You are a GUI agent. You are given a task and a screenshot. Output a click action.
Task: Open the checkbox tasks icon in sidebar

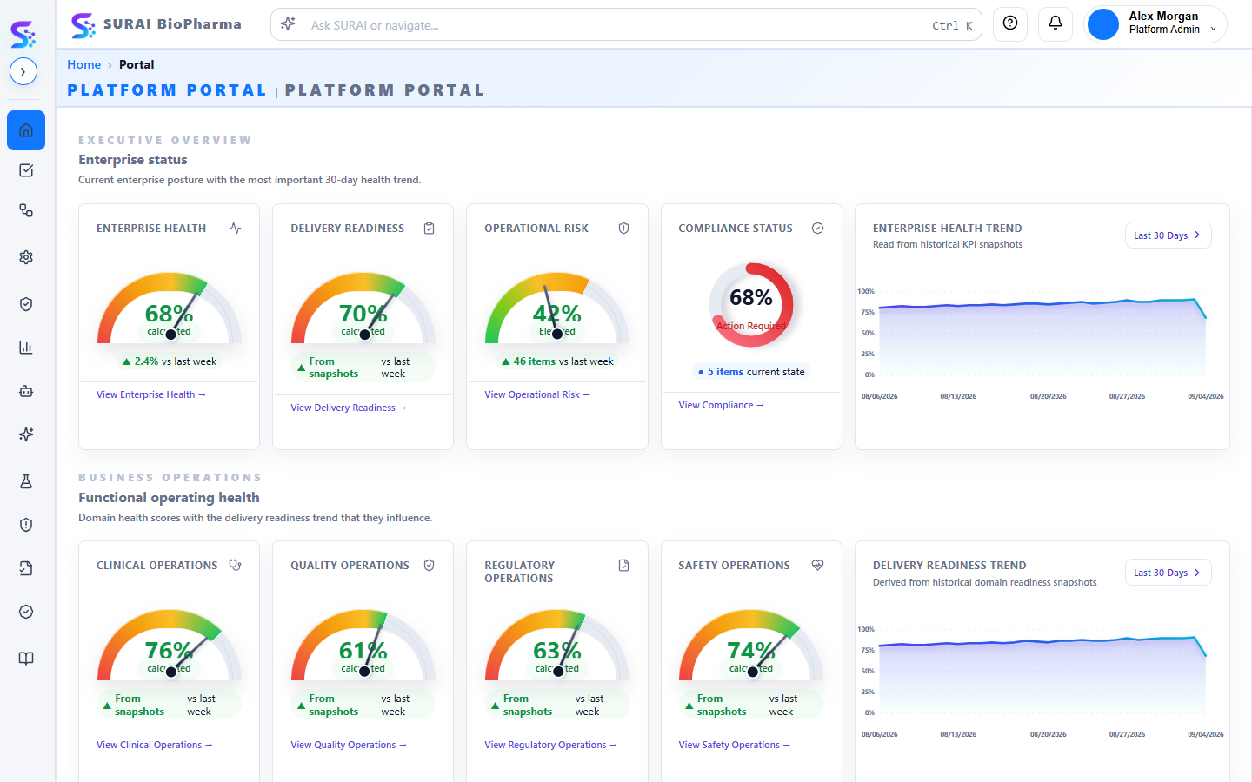pyautogui.click(x=26, y=170)
